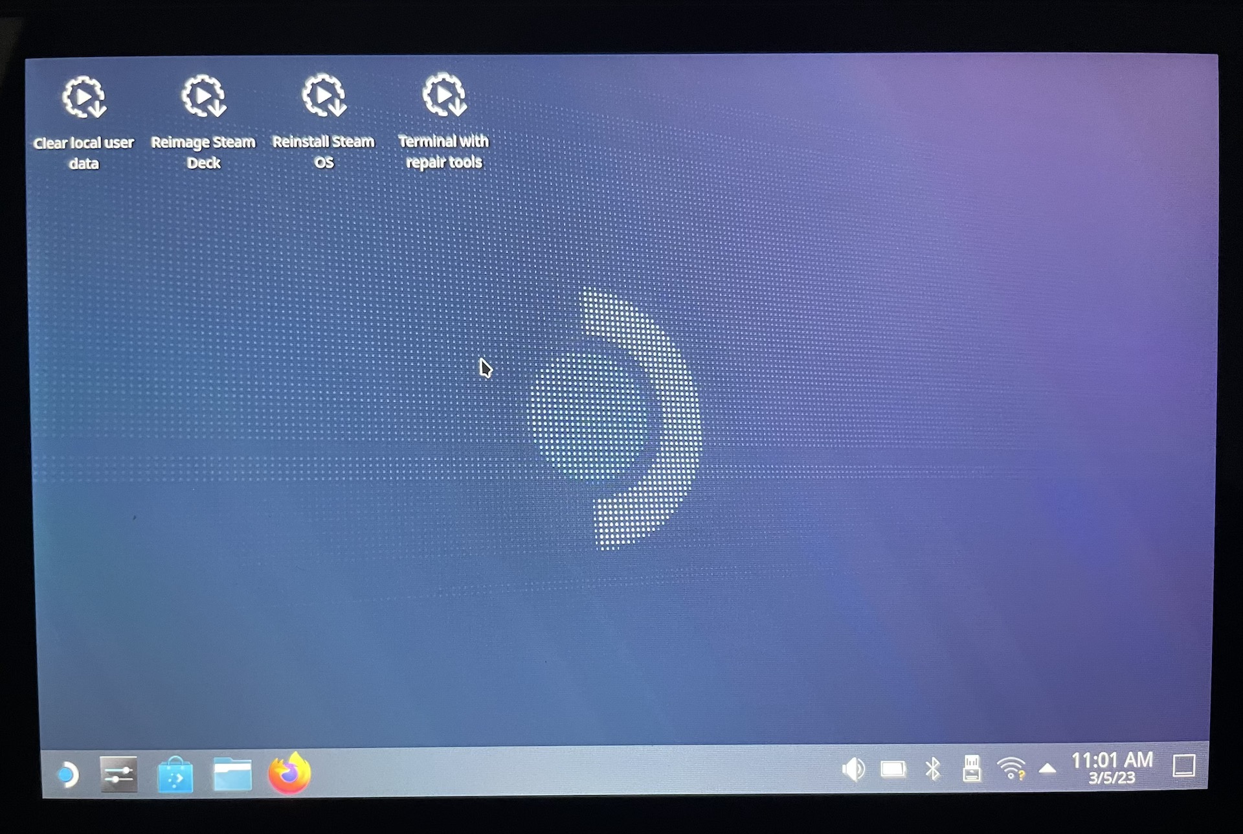Screen dimensions: 1243x834
Task: Open the battery status tray icon
Action: pos(893,769)
